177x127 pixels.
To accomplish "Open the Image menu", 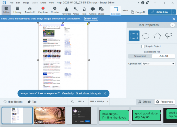I will (26, 3).
